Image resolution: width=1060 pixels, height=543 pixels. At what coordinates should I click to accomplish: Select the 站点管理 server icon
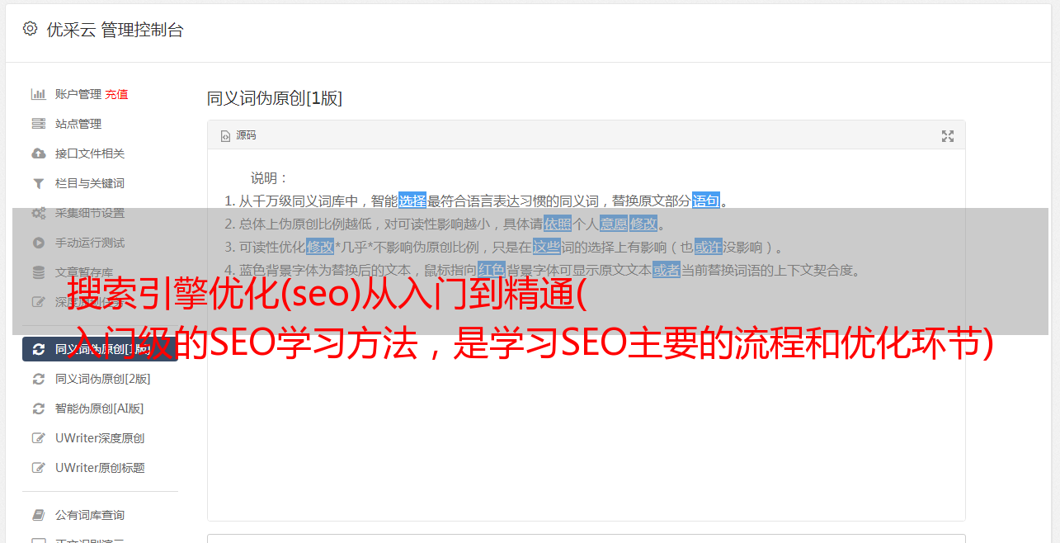(x=38, y=124)
